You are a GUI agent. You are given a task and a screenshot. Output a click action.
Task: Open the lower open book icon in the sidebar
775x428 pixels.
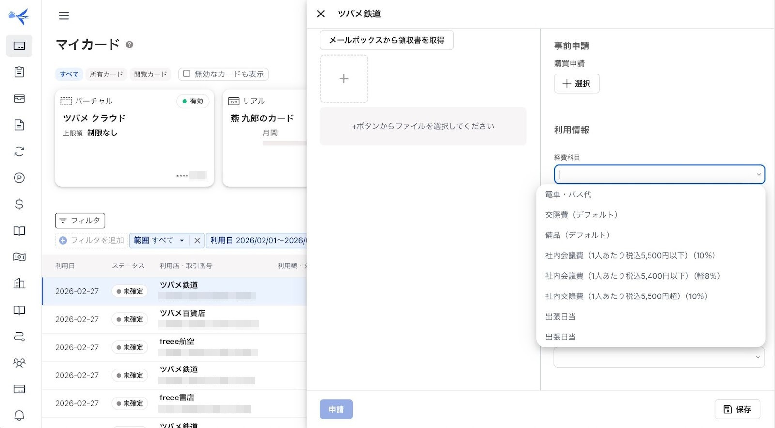click(x=19, y=310)
